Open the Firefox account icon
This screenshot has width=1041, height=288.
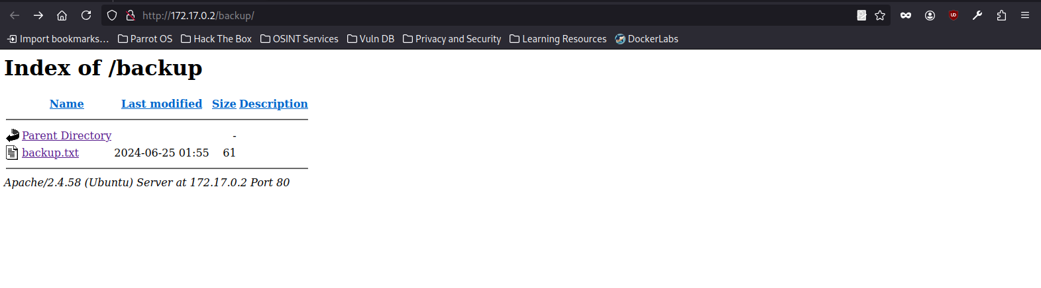(x=930, y=15)
